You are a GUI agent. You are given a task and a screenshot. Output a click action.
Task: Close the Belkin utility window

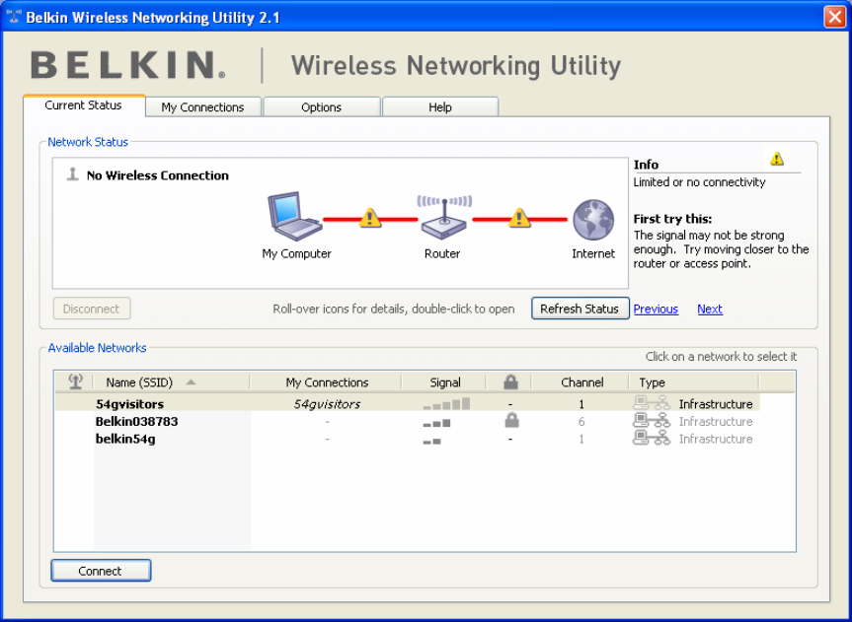[834, 17]
